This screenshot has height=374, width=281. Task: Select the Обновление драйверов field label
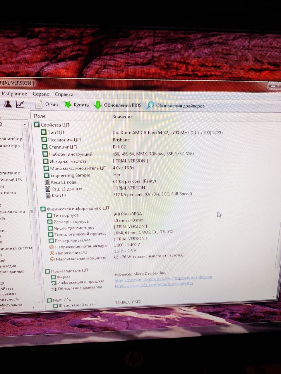click(x=80, y=288)
